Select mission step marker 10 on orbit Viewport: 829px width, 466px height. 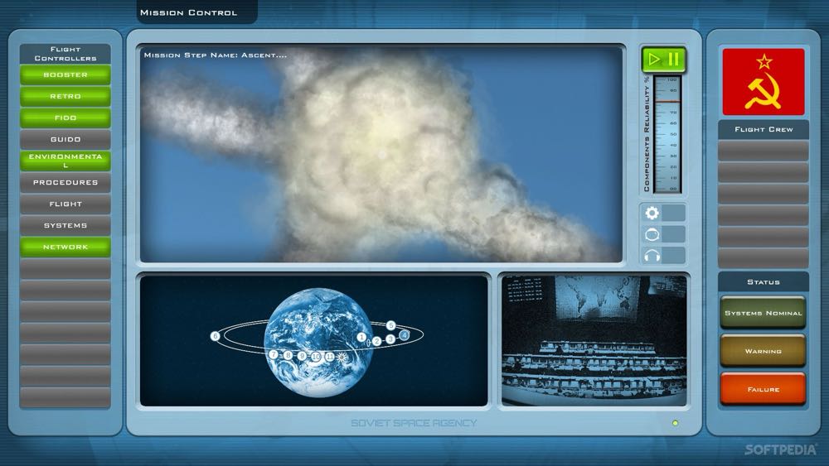tap(316, 357)
